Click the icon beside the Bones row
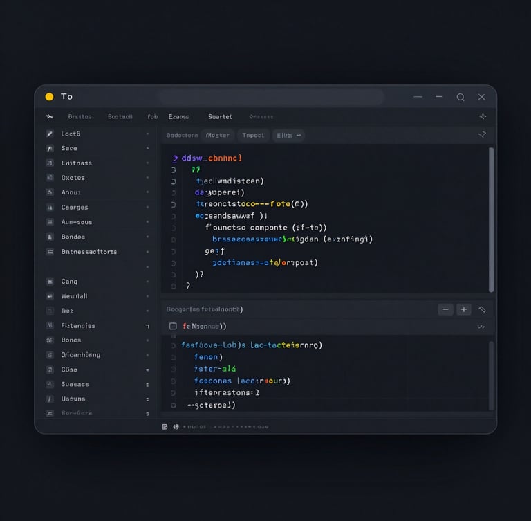The height and width of the screenshot is (521, 531). (x=50, y=340)
